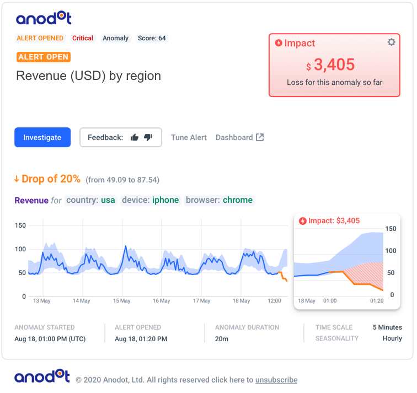Click the Anodot logo in the footer
This screenshot has width=417, height=393.
pos(42,376)
